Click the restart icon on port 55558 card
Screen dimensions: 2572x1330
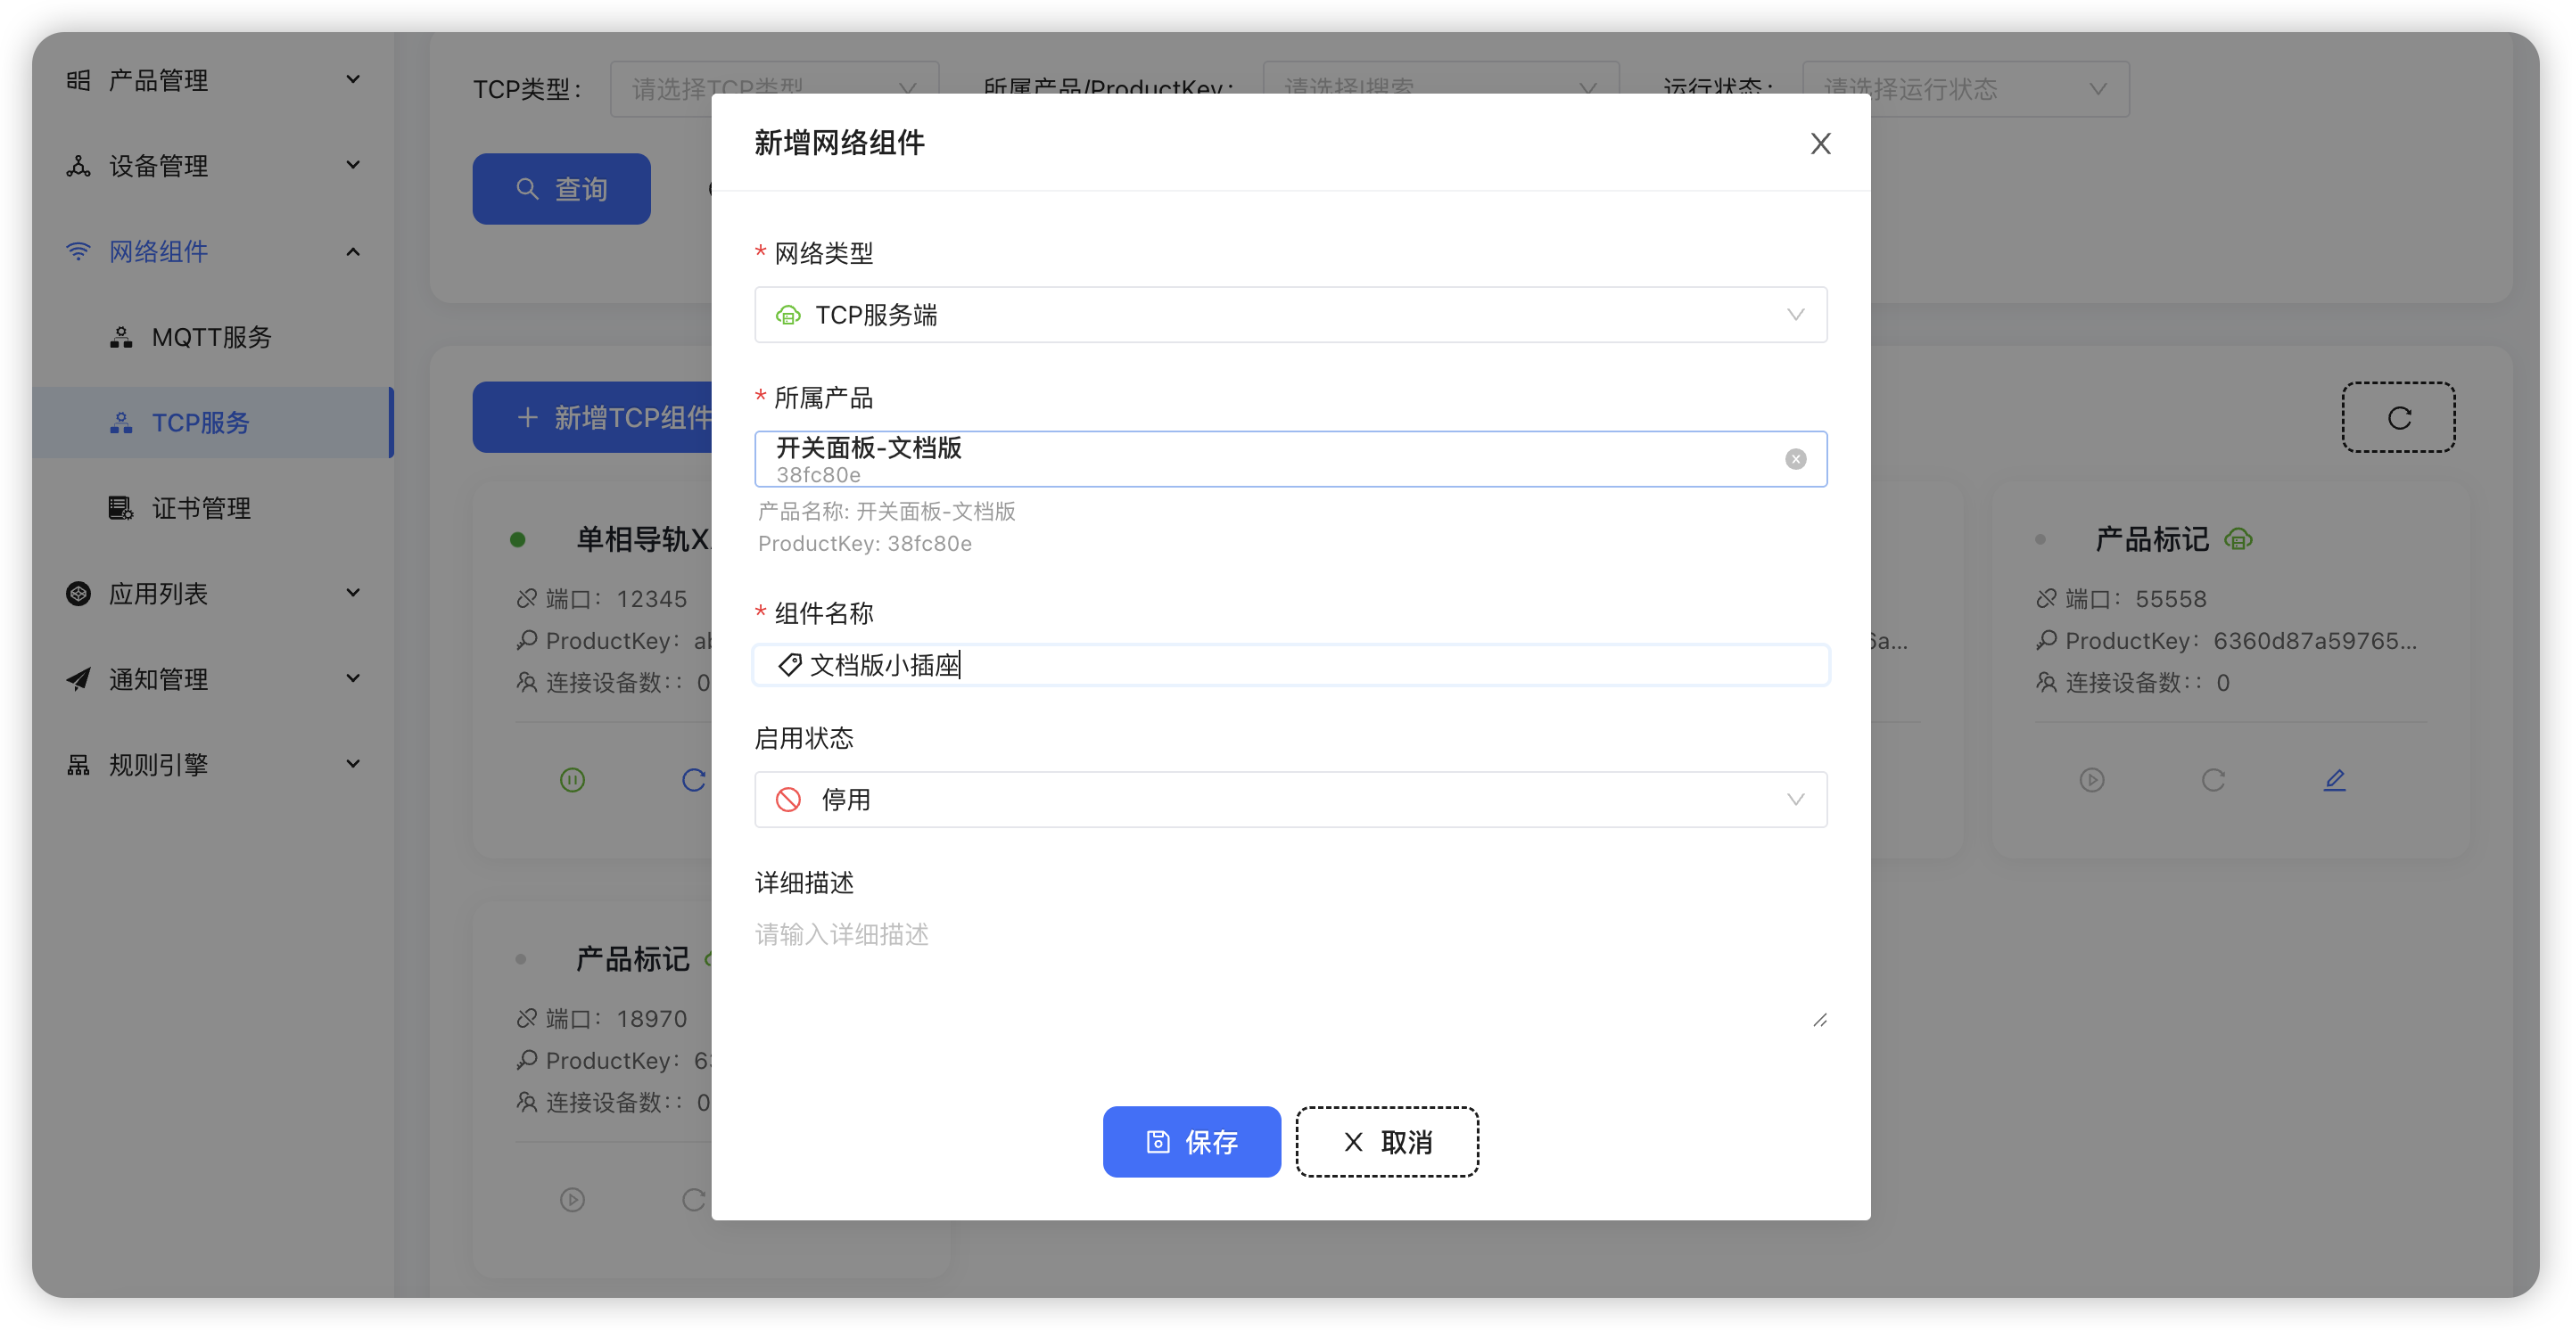(x=2213, y=779)
